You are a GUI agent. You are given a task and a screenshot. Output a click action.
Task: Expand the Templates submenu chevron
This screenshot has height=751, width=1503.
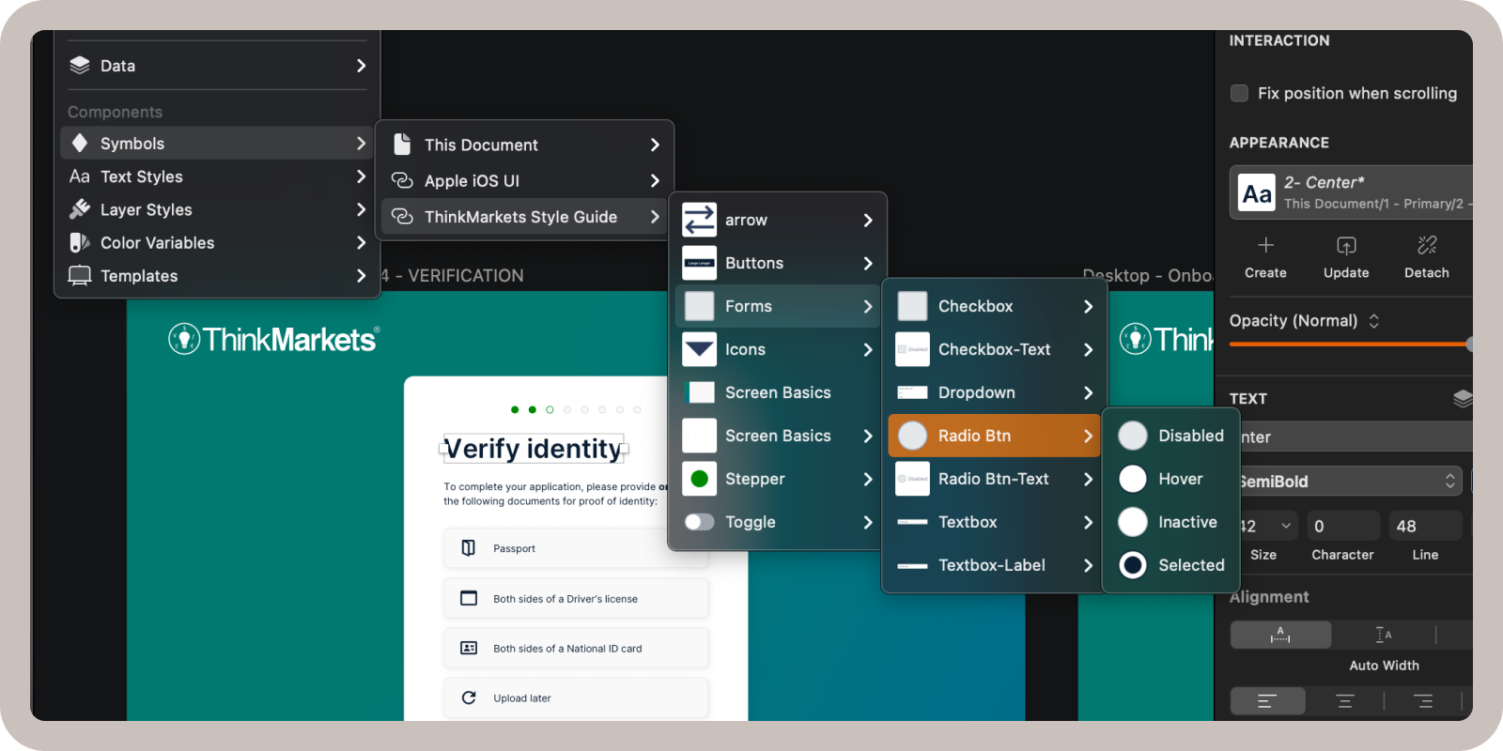(361, 276)
